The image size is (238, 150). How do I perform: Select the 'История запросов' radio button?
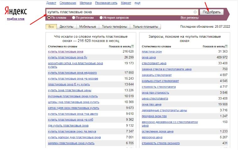(x=101, y=18)
